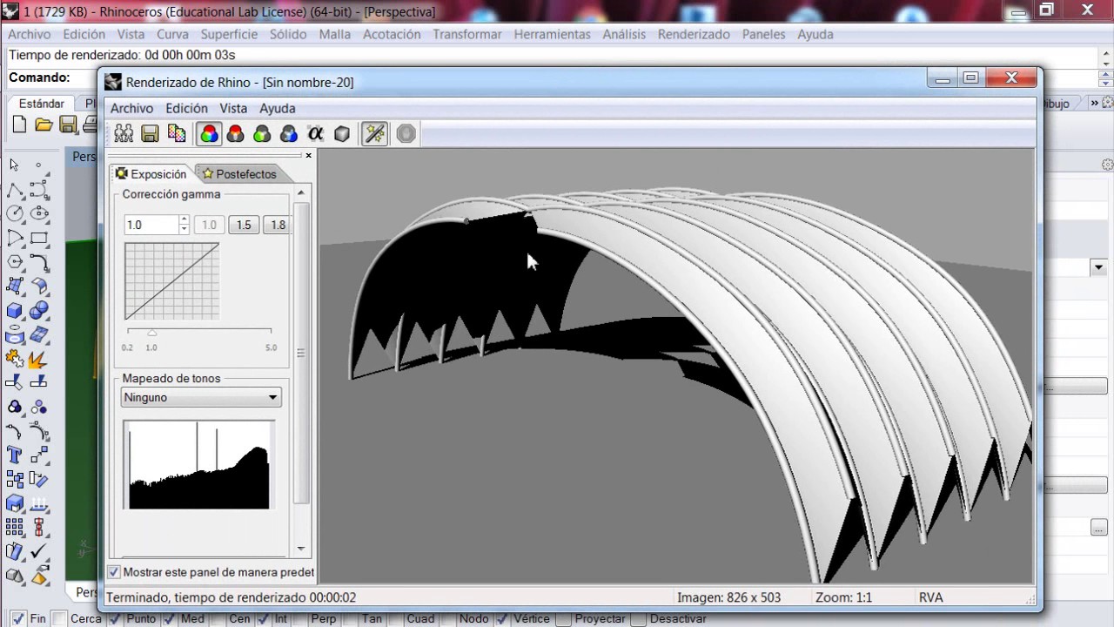Click the gamma correction slider handle

152,333
